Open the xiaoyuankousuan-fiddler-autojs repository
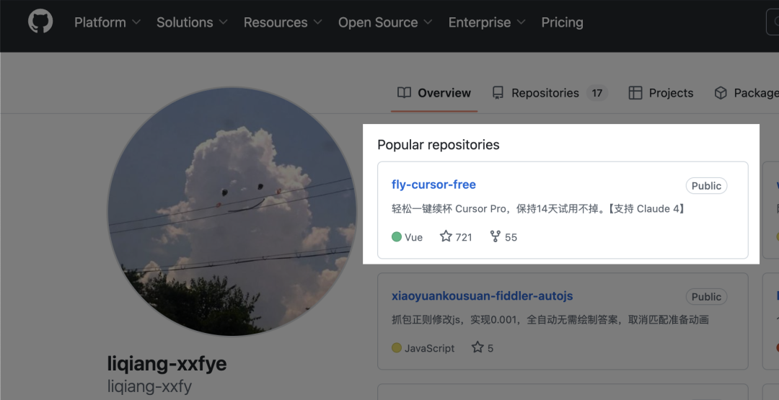The height and width of the screenshot is (400, 779). tap(482, 296)
